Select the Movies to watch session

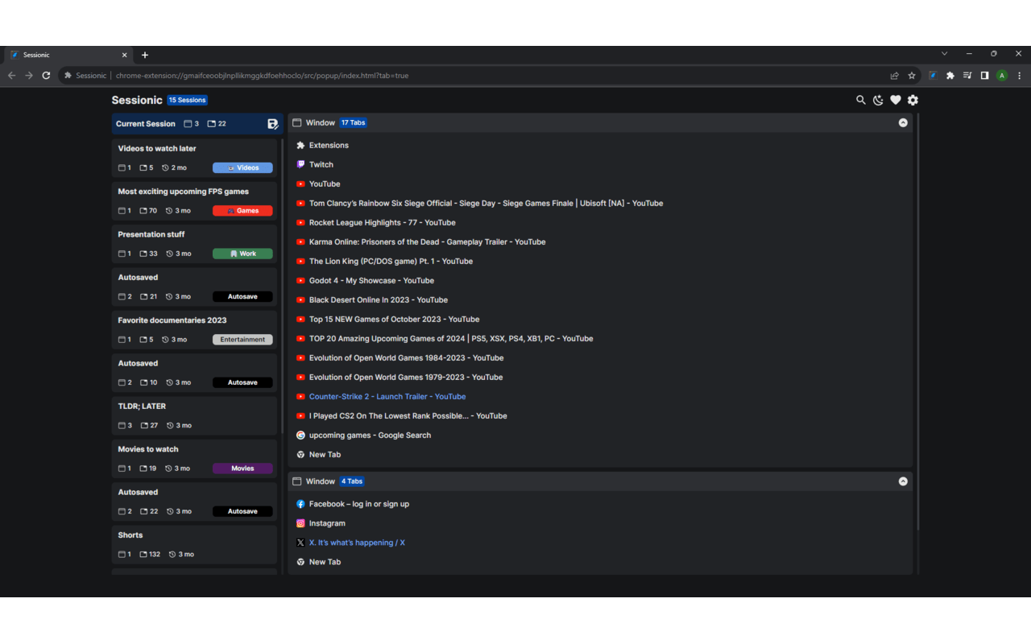[x=194, y=458]
